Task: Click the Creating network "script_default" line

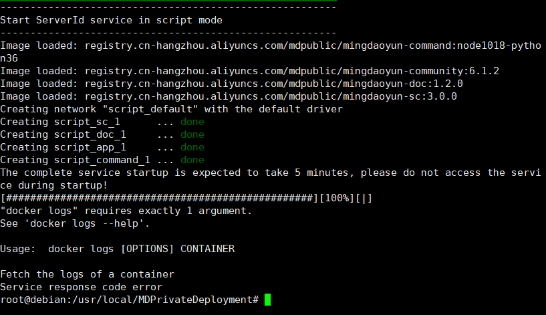Action: click(x=171, y=109)
